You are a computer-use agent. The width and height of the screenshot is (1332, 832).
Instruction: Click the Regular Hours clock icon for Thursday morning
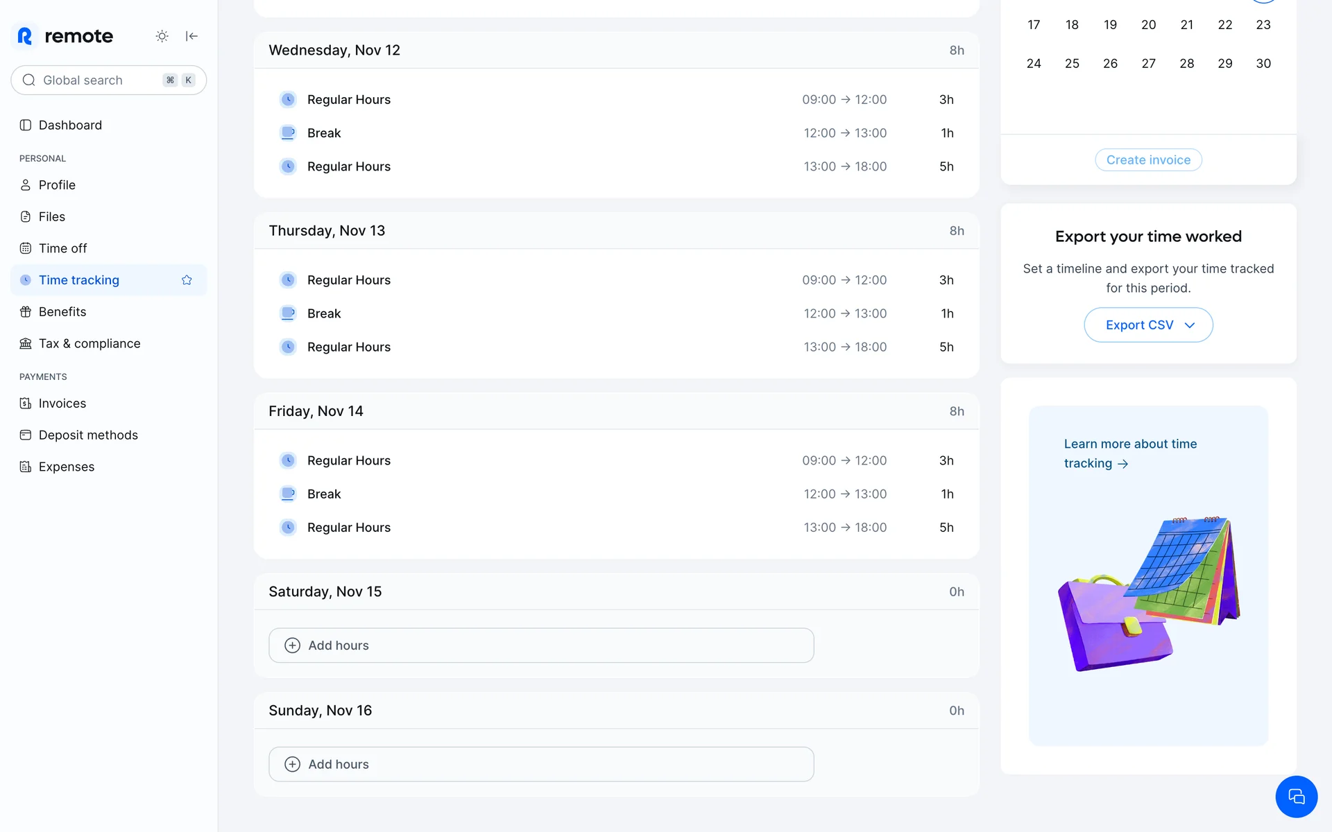(288, 280)
